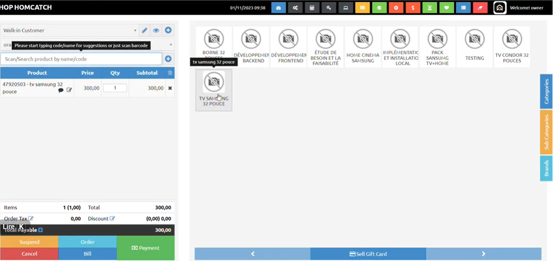Click the orange dollar sign icon
This screenshot has height=261, width=553.
[413, 8]
